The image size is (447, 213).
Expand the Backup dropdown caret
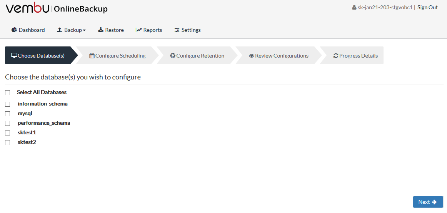84,30
